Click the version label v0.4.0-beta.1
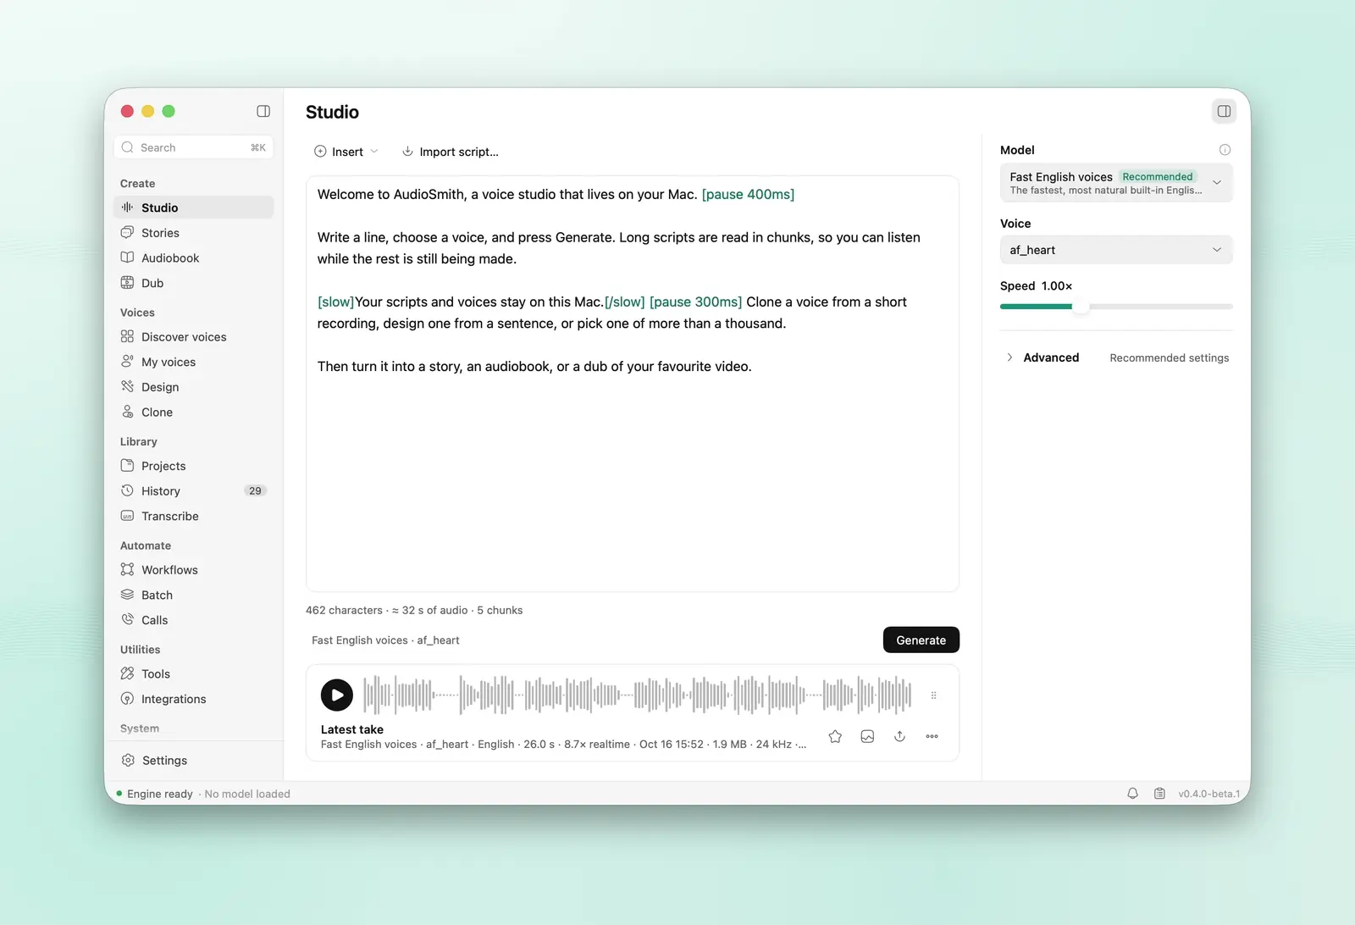 tap(1208, 795)
